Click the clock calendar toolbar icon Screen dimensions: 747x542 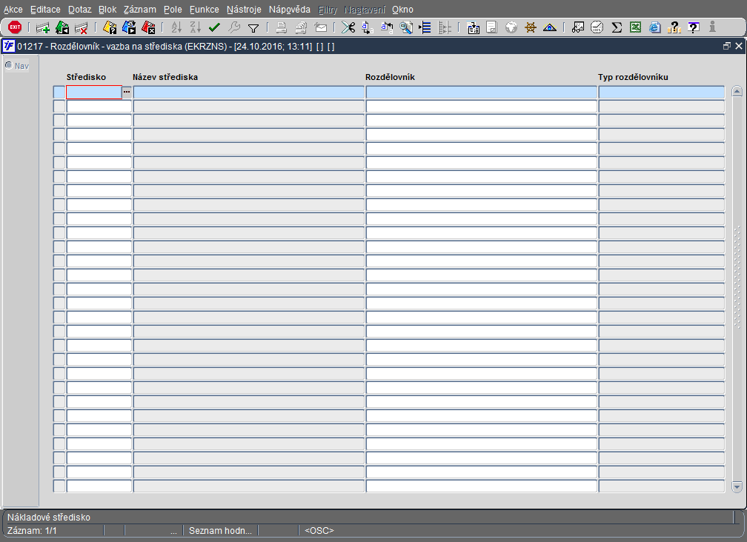(597, 27)
